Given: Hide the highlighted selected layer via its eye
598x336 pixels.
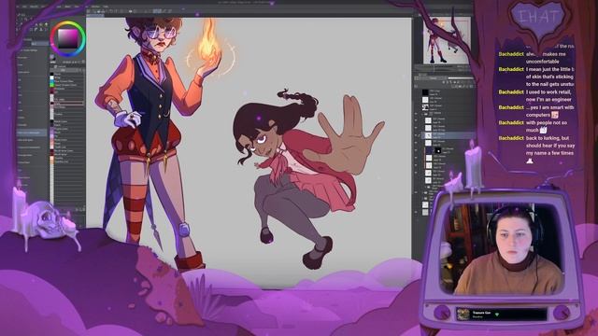Looking at the screenshot, I should coord(417,134).
